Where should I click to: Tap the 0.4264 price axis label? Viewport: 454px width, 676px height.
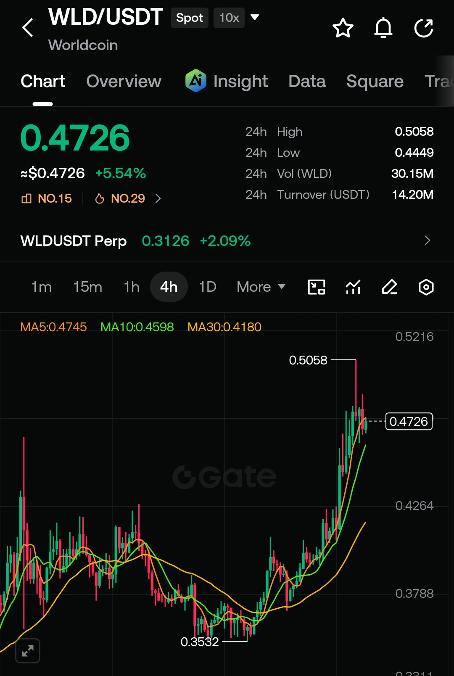pyautogui.click(x=414, y=506)
